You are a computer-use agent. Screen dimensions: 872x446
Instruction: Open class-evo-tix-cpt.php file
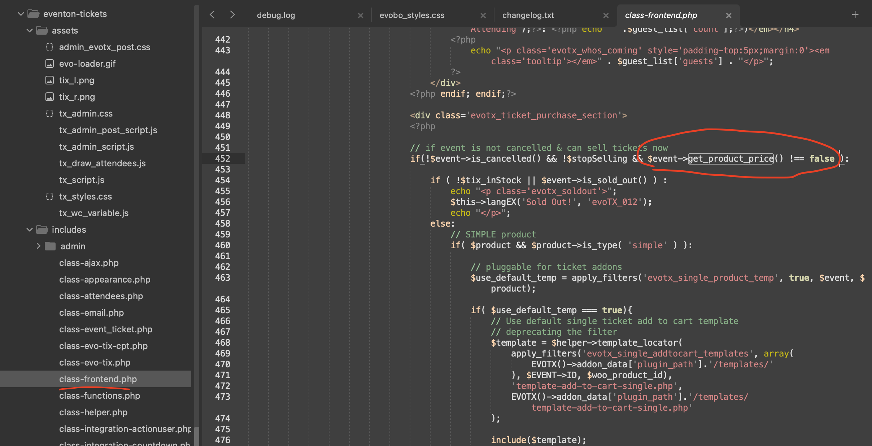(x=104, y=346)
